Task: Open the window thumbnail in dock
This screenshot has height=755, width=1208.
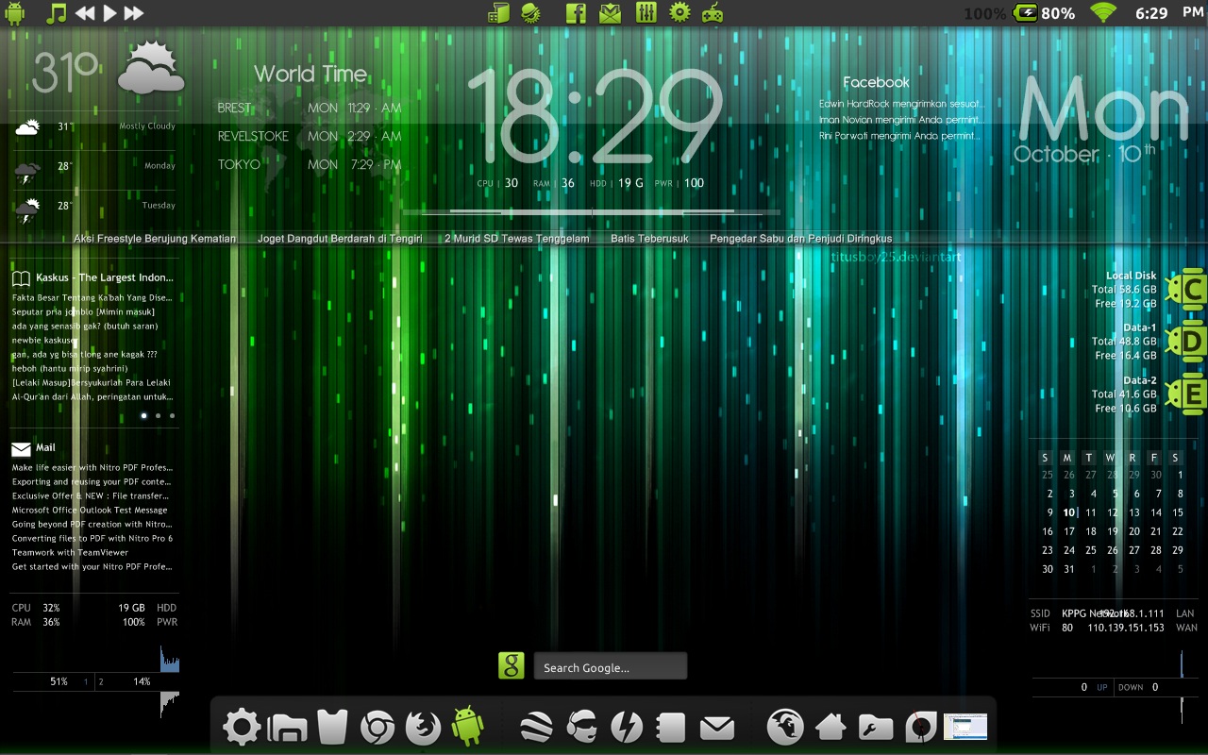Action: point(965,727)
